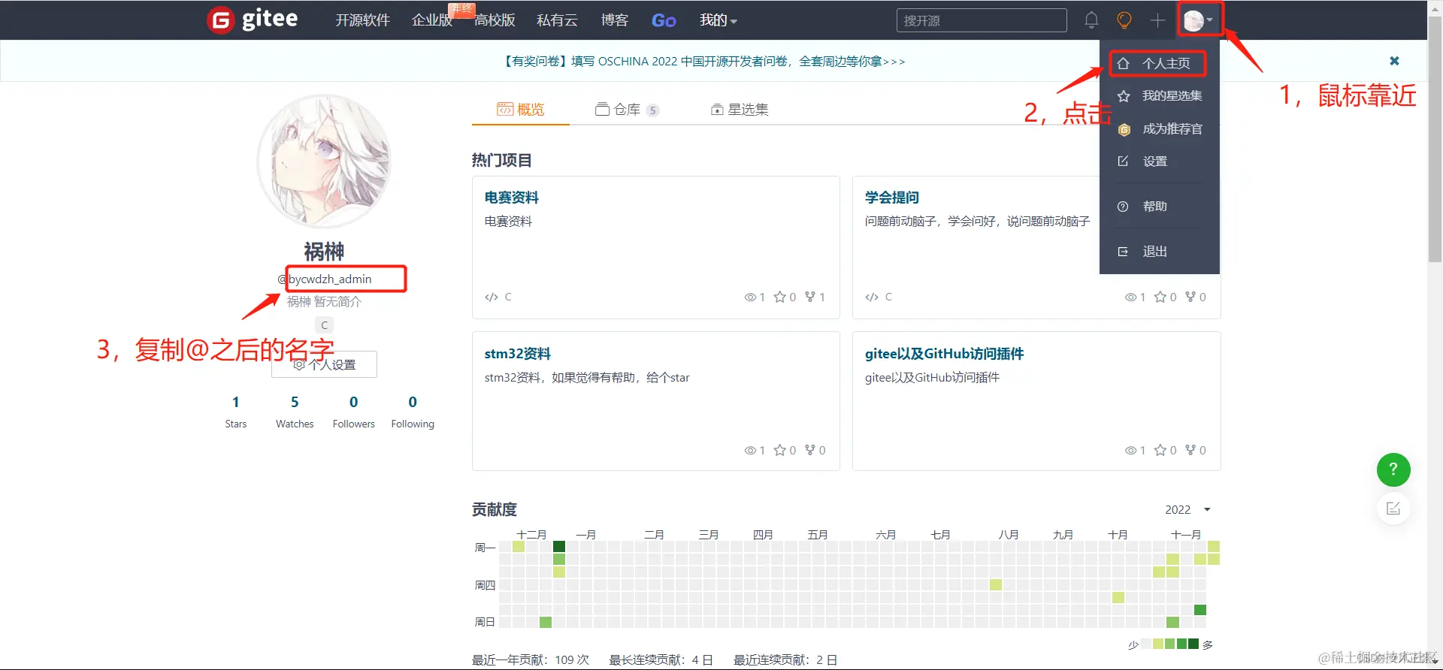Image resolution: width=1443 pixels, height=670 pixels.
Task: Click the 搜开源 search field
Action: point(982,20)
